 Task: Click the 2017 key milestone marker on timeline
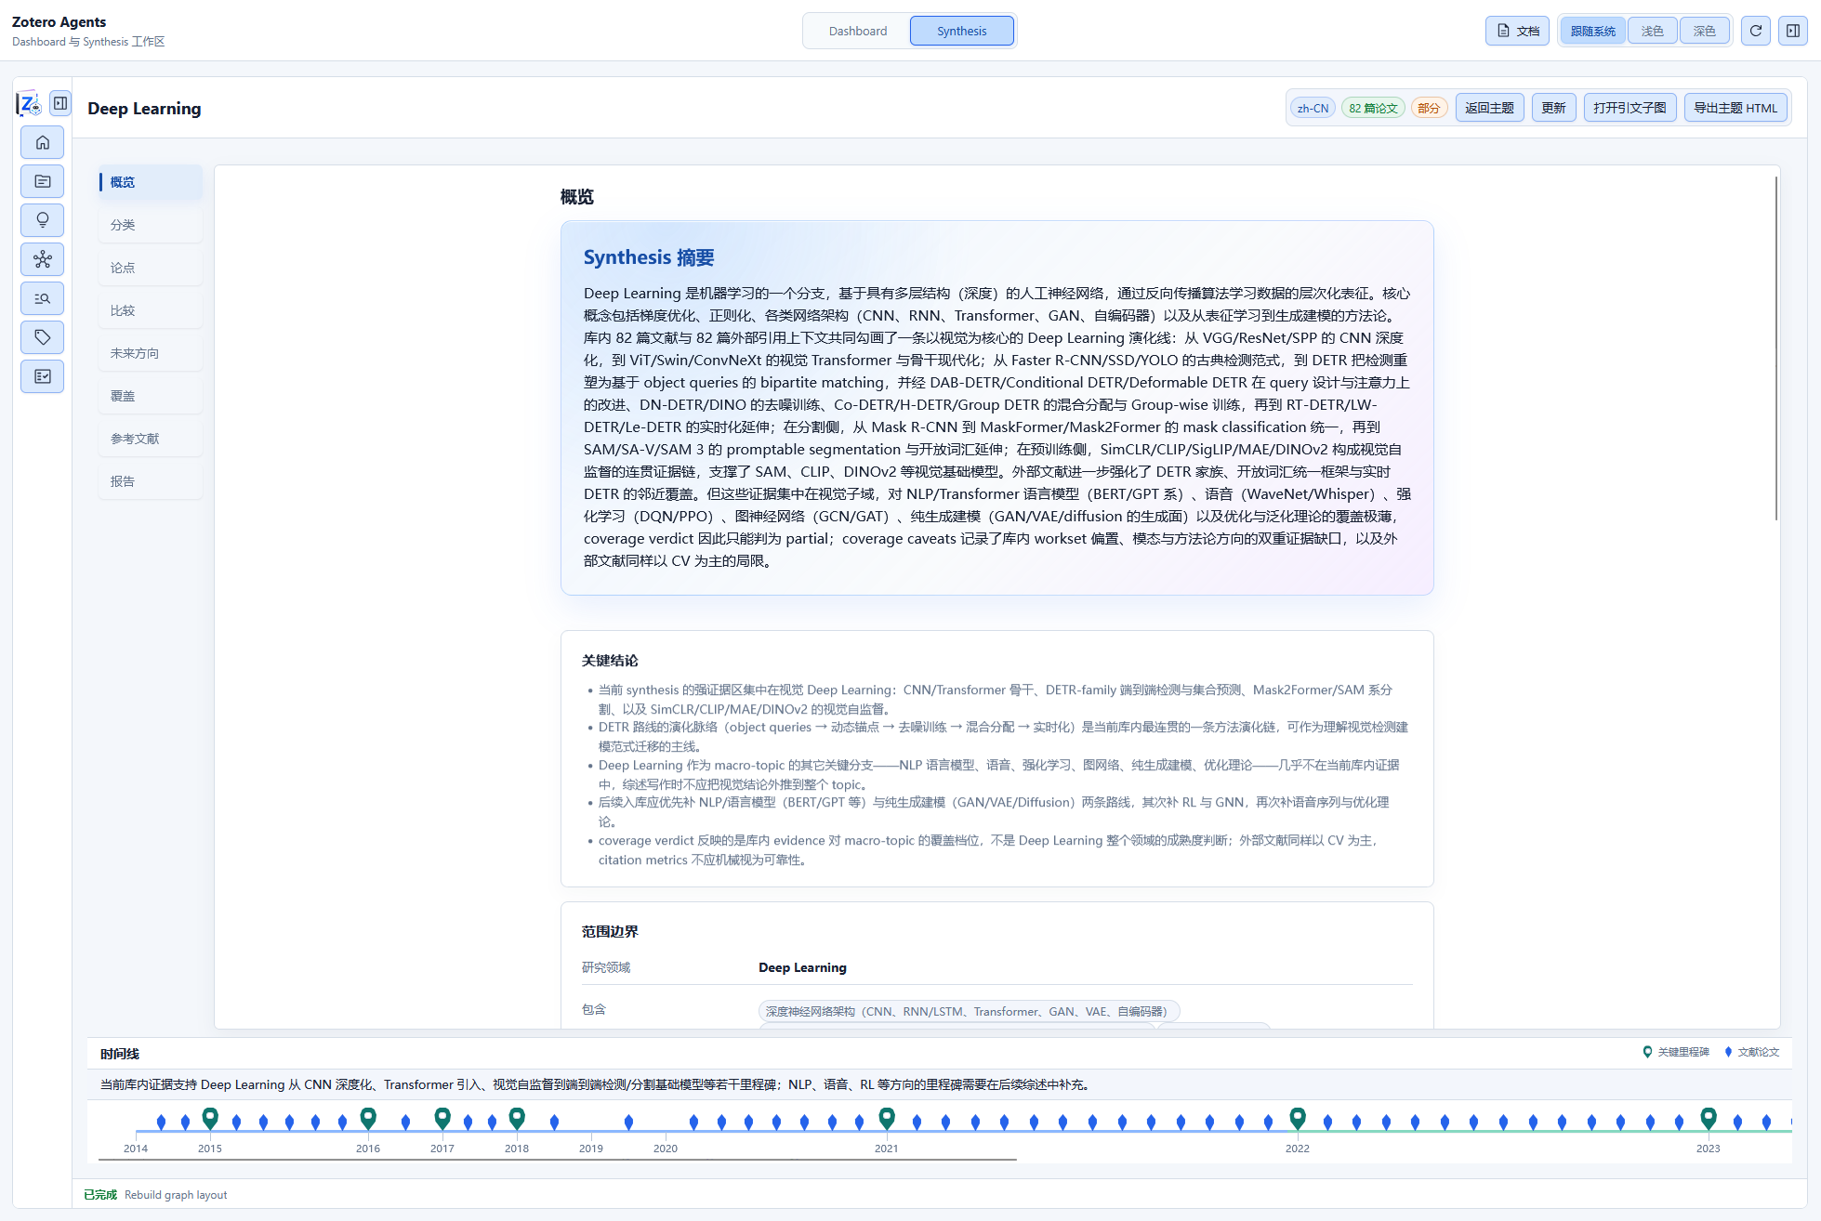coord(442,1118)
